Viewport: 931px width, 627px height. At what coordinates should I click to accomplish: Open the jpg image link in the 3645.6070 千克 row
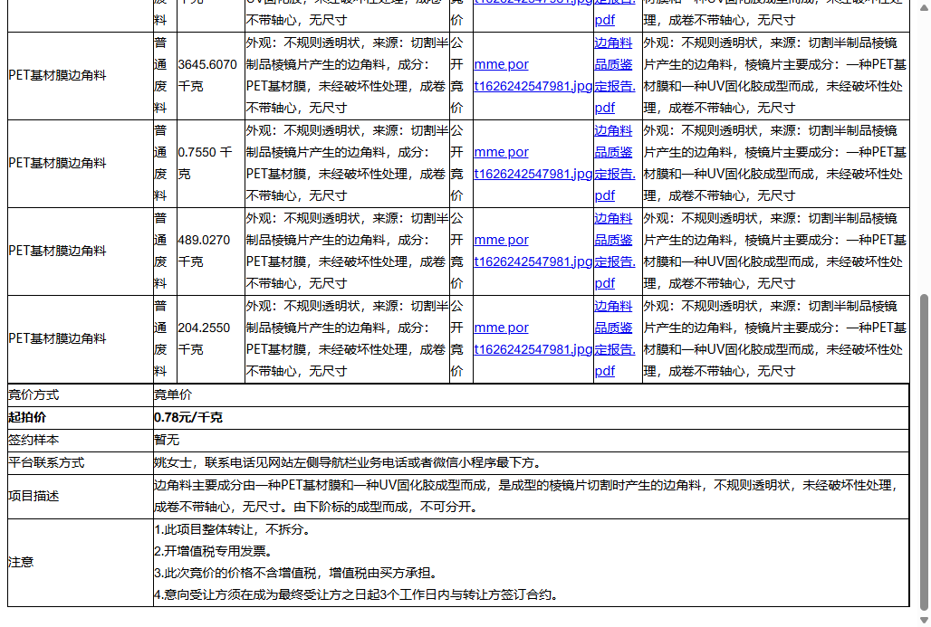pyautogui.click(x=533, y=75)
